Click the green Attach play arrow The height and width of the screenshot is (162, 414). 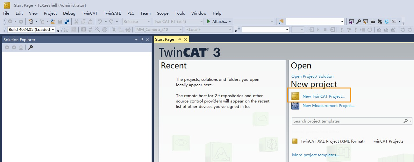[208, 22]
